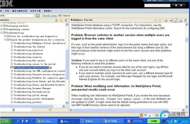
Task: Open Troubleshooting portal design topic
Action: (30, 95)
